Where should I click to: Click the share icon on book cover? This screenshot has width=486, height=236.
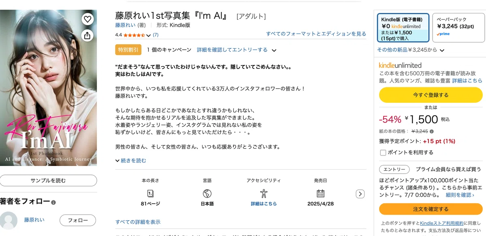(x=87, y=36)
